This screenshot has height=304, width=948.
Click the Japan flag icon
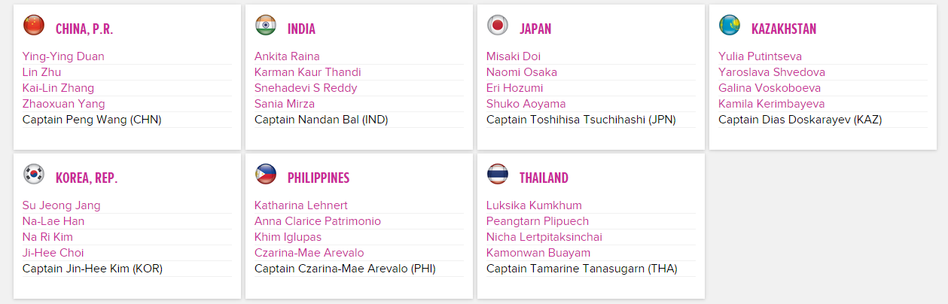click(x=498, y=26)
